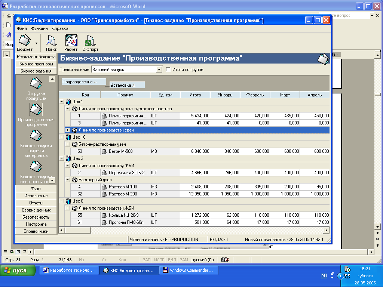Collapse the Цех 2 tree node
Image resolution: width=383 pixels, height=287 pixels.
click(x=62, y=158)
